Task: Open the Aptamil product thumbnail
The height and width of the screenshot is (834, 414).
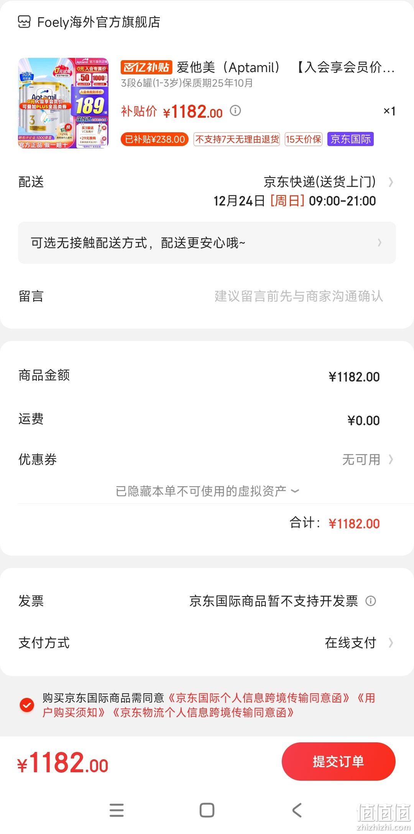Action: tap(63, 103)
